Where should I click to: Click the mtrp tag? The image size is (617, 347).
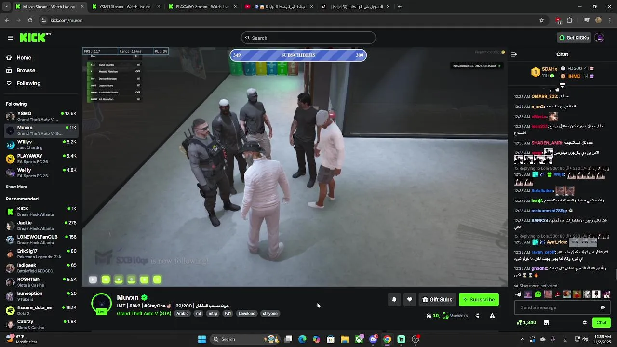point(213,313)
